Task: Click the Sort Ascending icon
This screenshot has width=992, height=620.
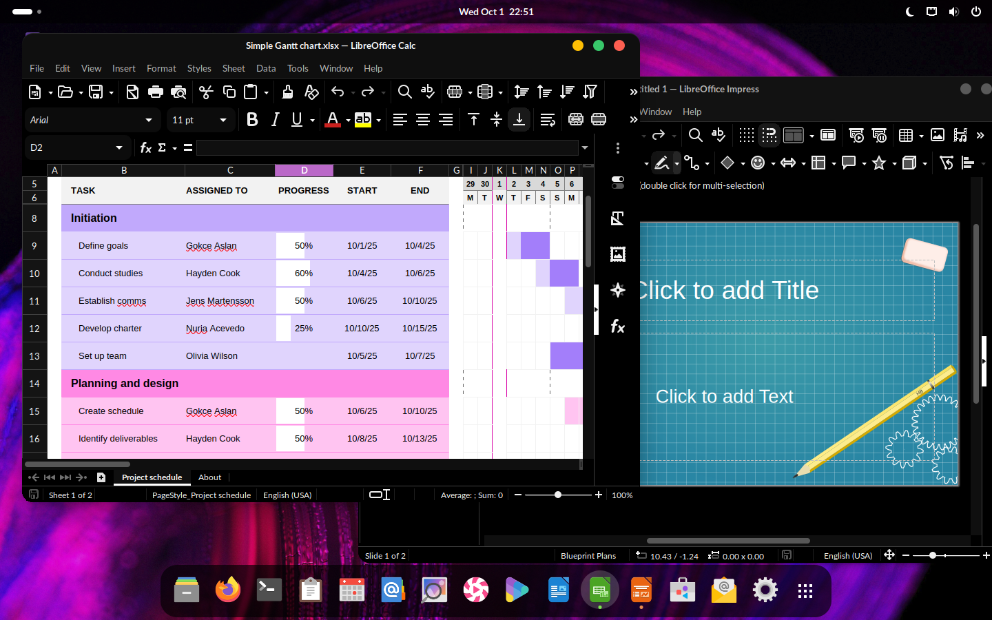Action: (544, 92)
